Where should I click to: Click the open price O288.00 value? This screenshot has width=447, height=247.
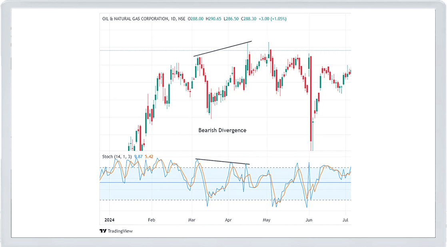tap(196, 19)
